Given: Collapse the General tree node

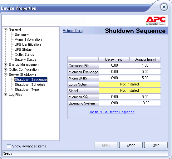Looking at the screenshot, I should [x=5, y=30].
